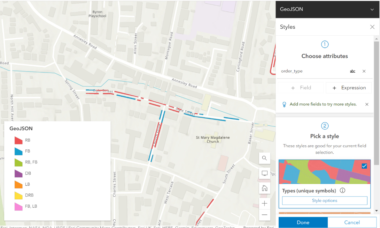Collapse the GeoJSON layer header dropdown
Viewport: 380px width, 228px height.
(372, 9)
